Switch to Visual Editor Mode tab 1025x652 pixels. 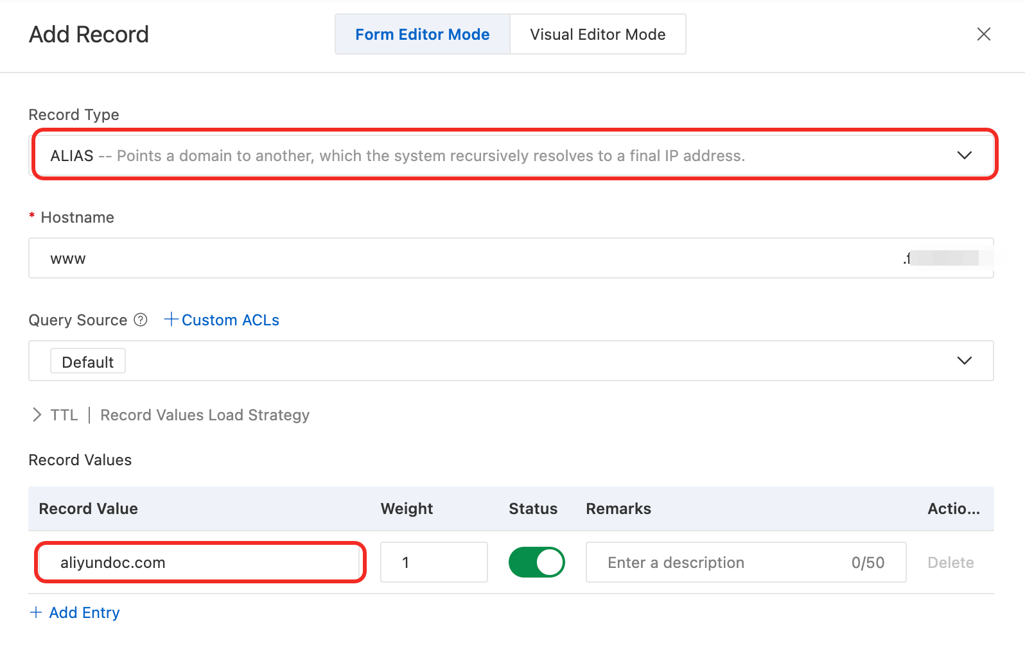pos(597,35)
